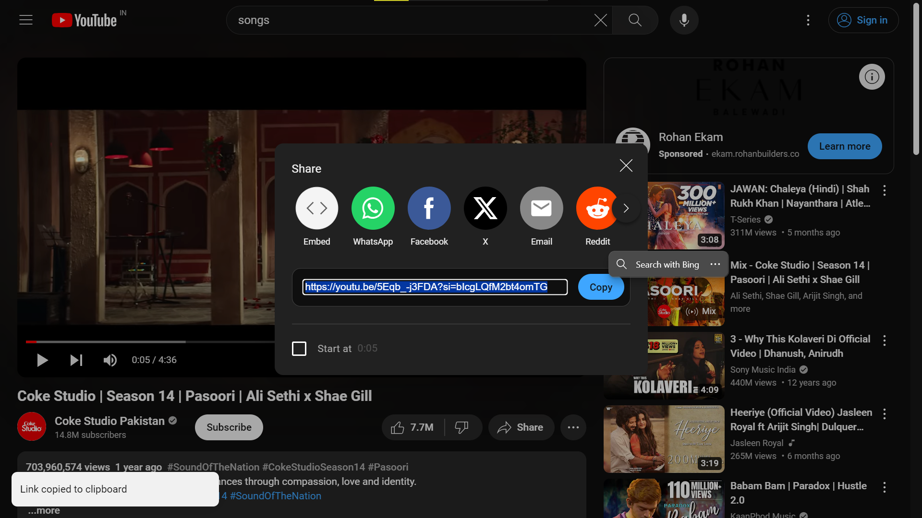Show more share options with chevron arrow
Viewport: 922px width, 518px height.
point(626,208)
